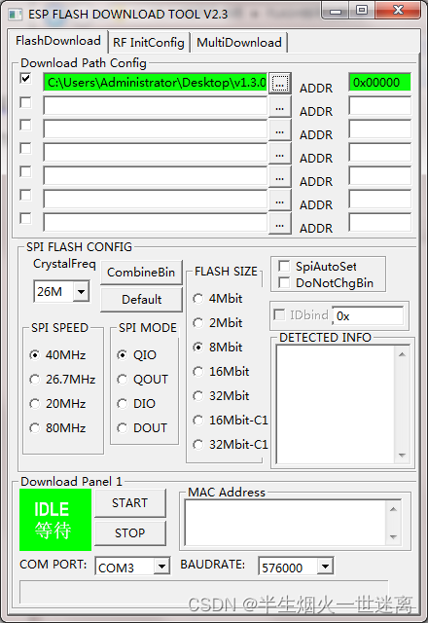The height and width of the screenshot is (623, 428).
Task: Click the green IDLE status indicator
Action: [55, 520]
